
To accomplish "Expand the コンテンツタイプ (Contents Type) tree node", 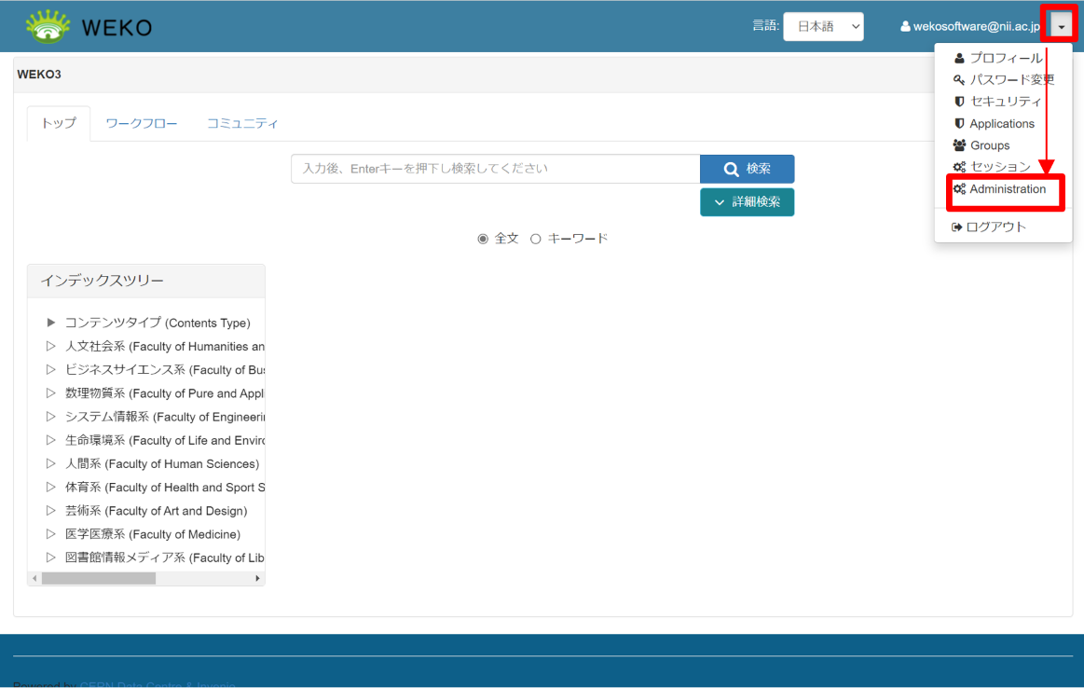I will tap(51, 323).
